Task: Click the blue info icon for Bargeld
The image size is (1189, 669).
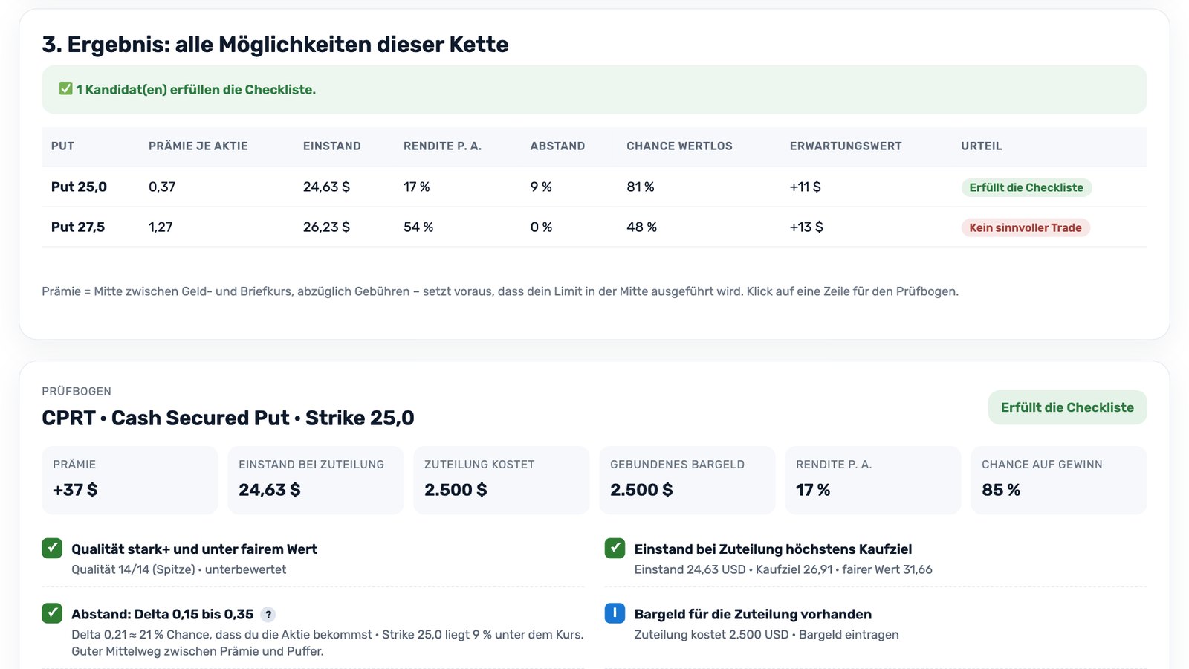Action: (615, 613)
